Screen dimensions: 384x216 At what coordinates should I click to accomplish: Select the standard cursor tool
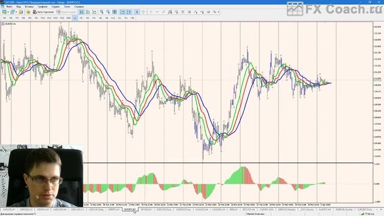coord(137,12)
